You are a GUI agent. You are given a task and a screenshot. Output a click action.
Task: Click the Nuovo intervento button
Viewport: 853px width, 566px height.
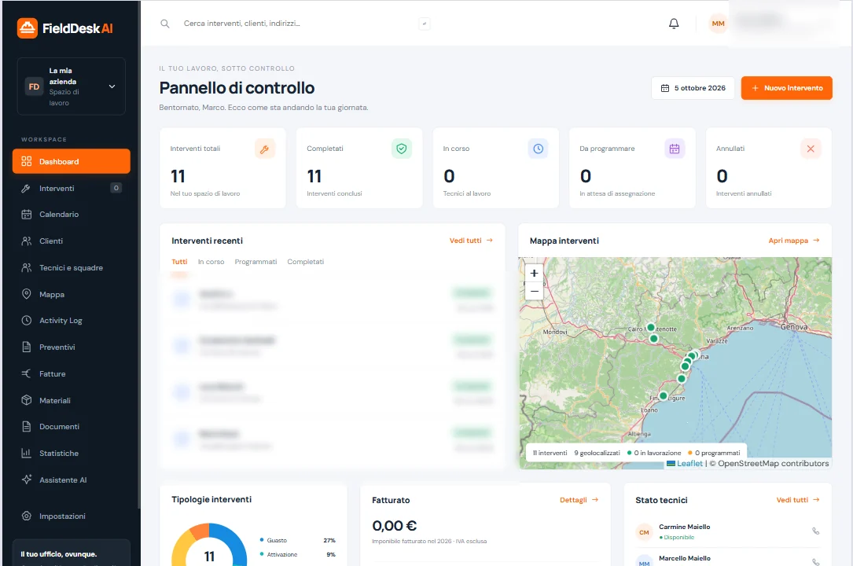pyautogui.click(x=787, y=88)
